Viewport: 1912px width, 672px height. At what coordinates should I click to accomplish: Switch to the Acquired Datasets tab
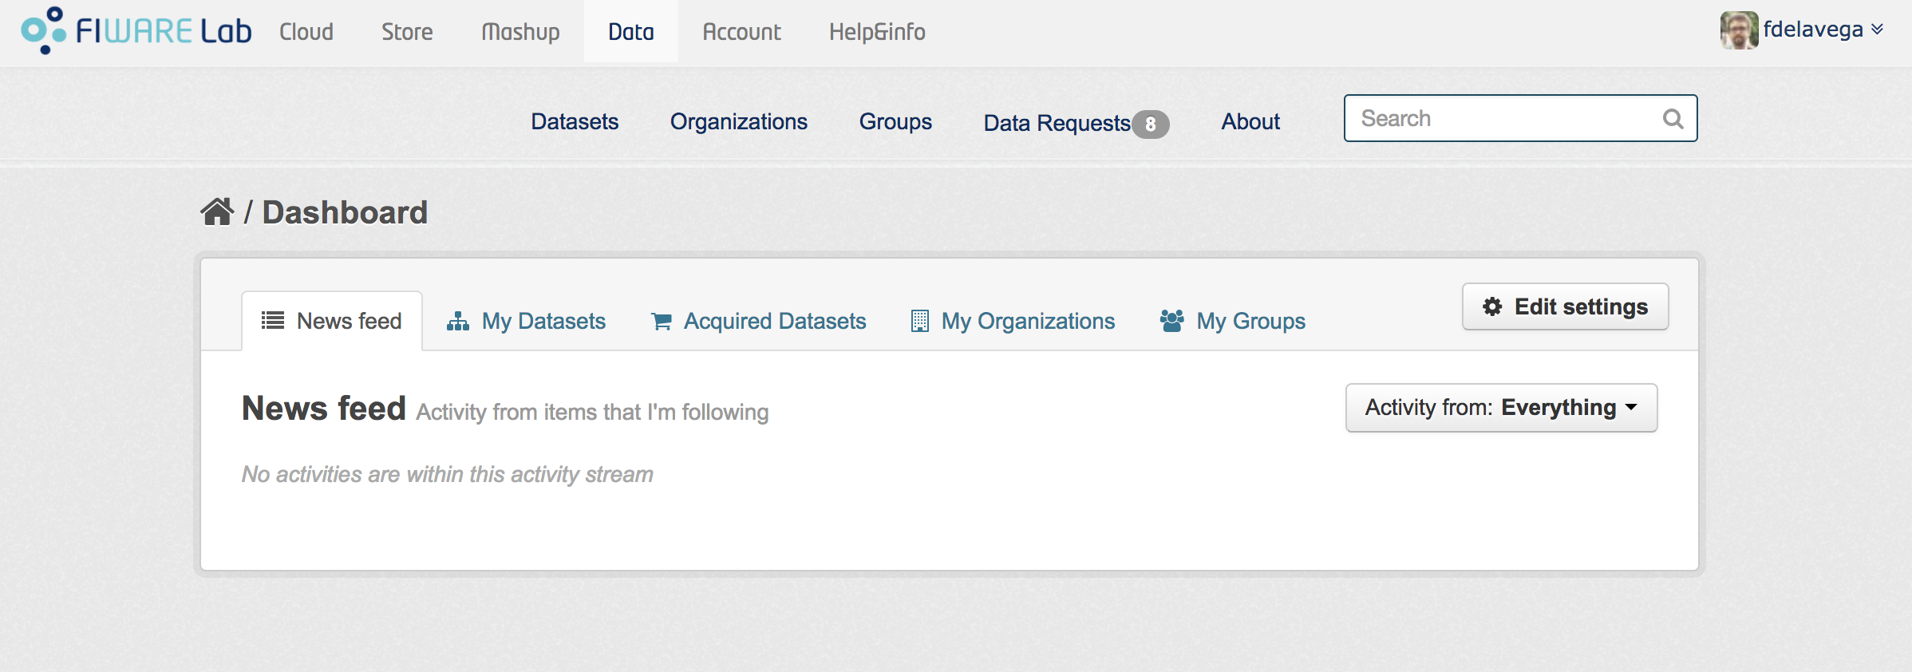(x=759, y=321)
